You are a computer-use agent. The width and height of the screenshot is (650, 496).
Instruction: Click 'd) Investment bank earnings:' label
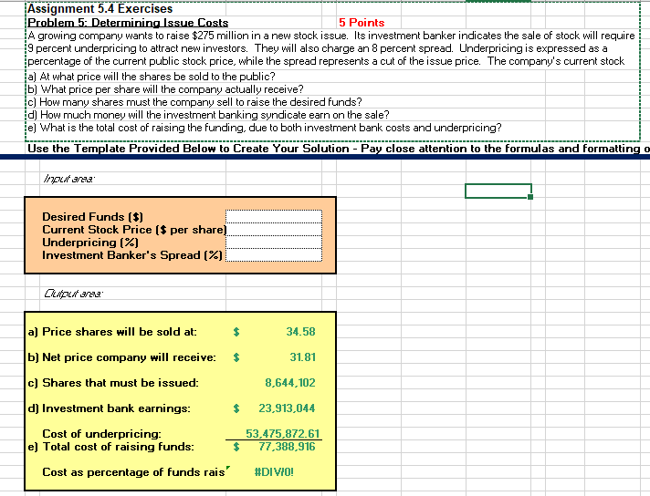[109, 408]
